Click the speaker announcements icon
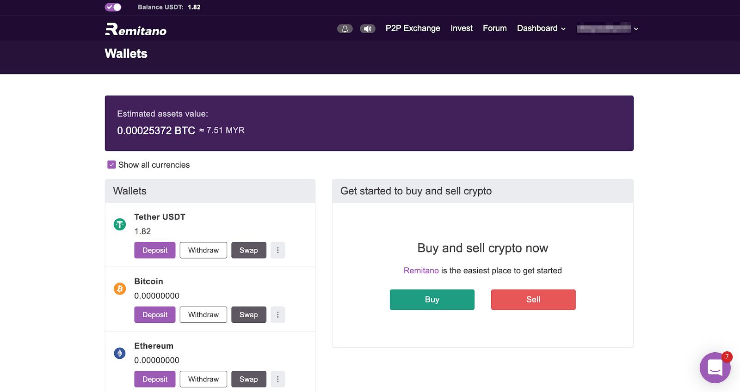The width and height of the screenshot is (740, 392). tap(368, 29)
